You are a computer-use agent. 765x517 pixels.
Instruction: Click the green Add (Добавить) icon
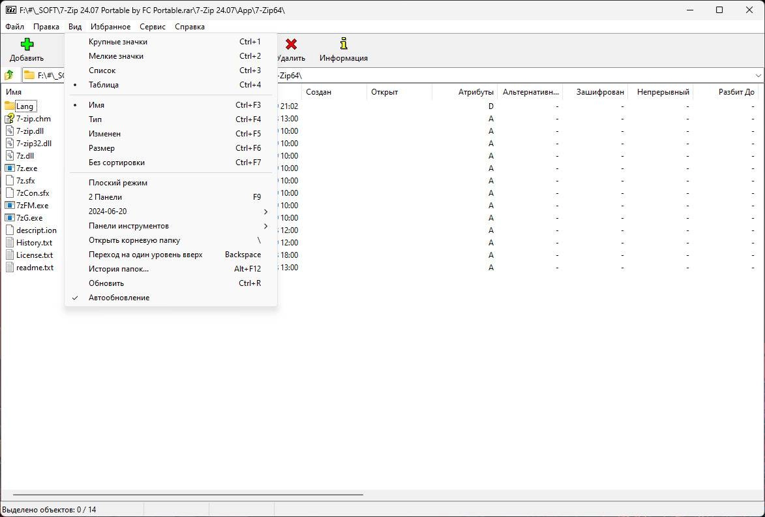tap(27, 44)
